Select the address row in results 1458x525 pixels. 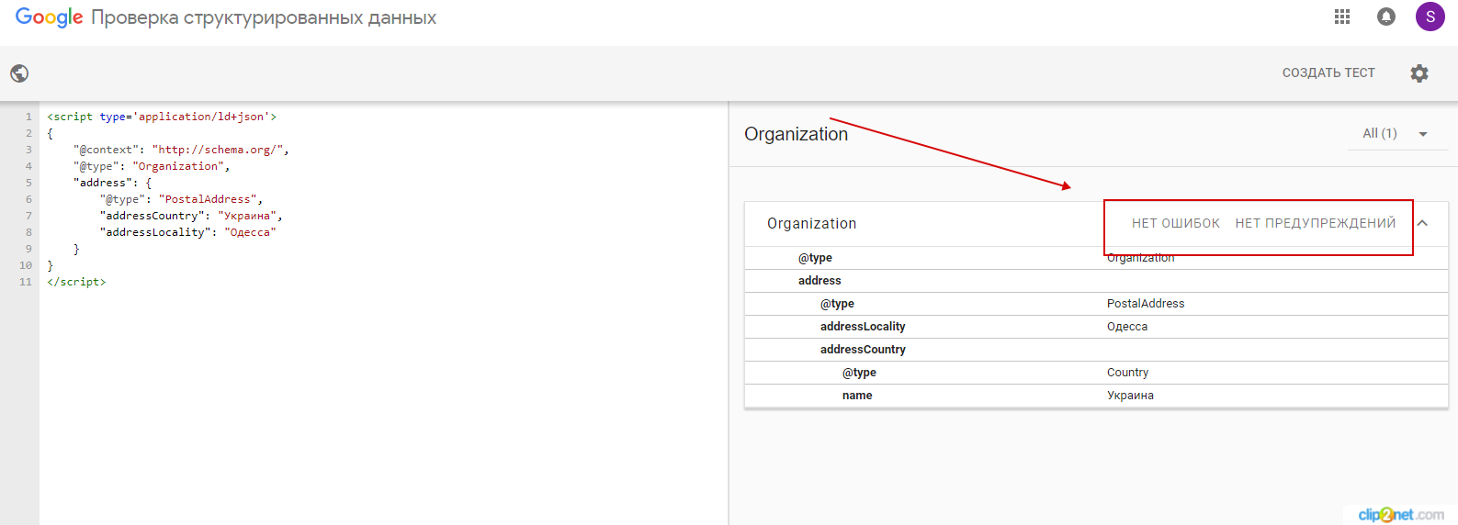819,281
